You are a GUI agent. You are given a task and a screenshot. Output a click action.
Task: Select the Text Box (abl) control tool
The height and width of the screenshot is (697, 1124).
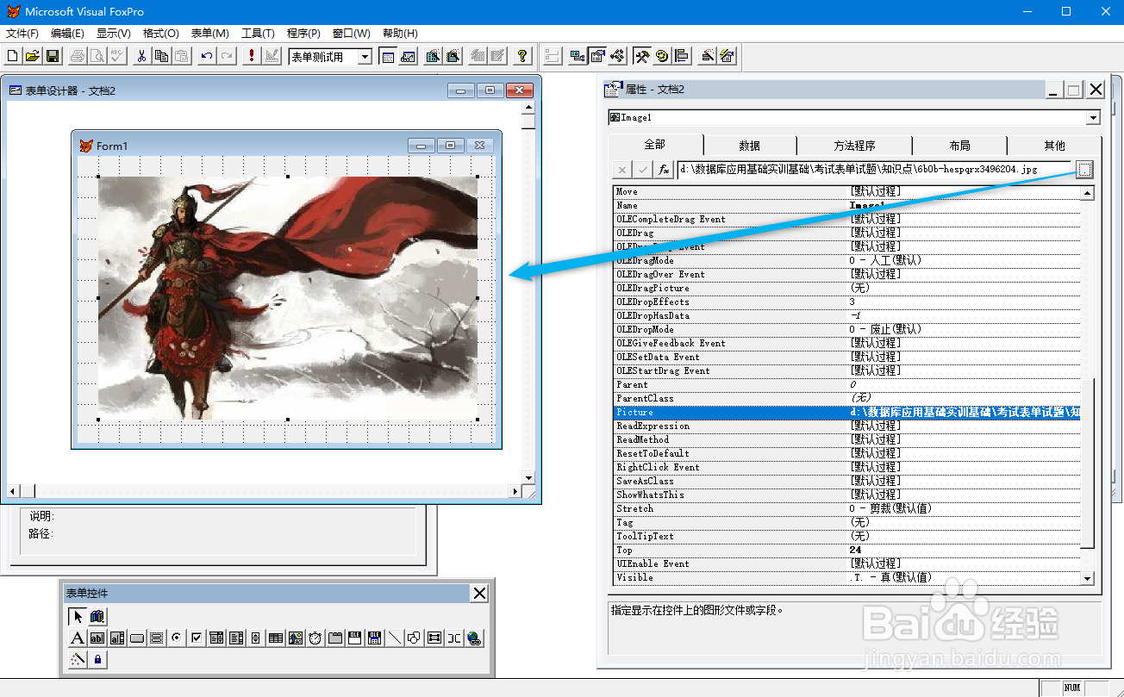[97, 638]
